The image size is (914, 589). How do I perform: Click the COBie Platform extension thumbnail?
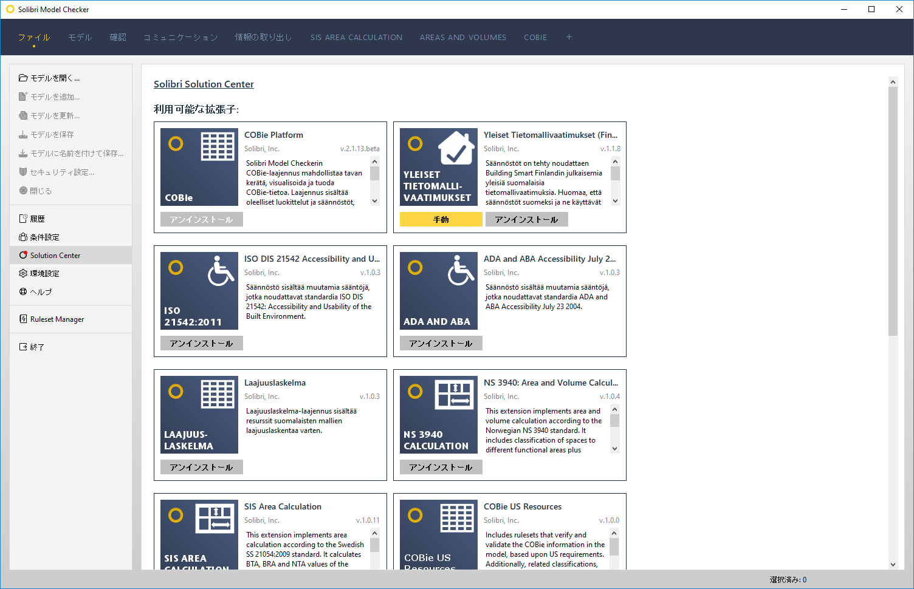(199, 167)
